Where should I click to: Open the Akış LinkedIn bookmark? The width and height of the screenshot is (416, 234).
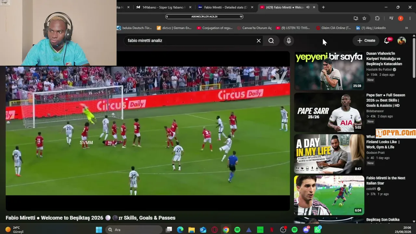pos(371,28)
